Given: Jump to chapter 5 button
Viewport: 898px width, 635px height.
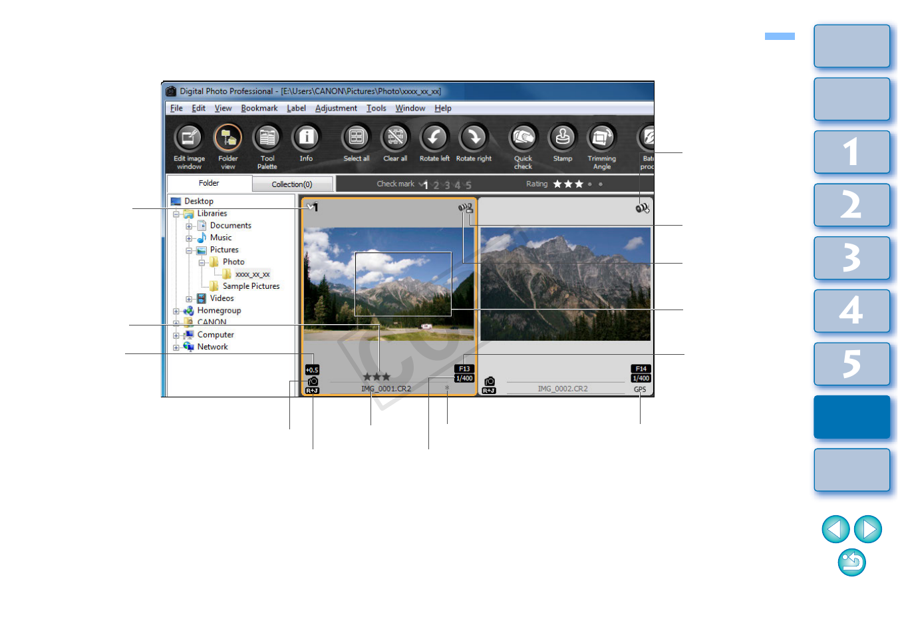Looking at the screenshot, I should click(x=852, y=364).
